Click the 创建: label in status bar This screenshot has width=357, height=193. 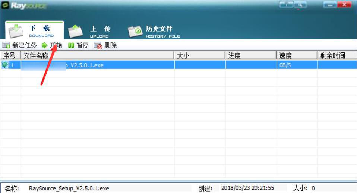point(205,188)
